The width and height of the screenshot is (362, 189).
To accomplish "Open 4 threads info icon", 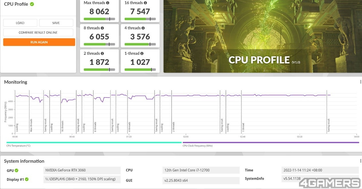I will coord(143,28).
